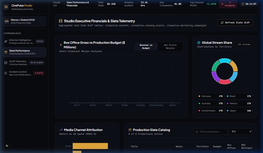This screenshot has width=263, height=153.
Task: Click the Mexico legend color dot
Action: (x=228, y=103)
